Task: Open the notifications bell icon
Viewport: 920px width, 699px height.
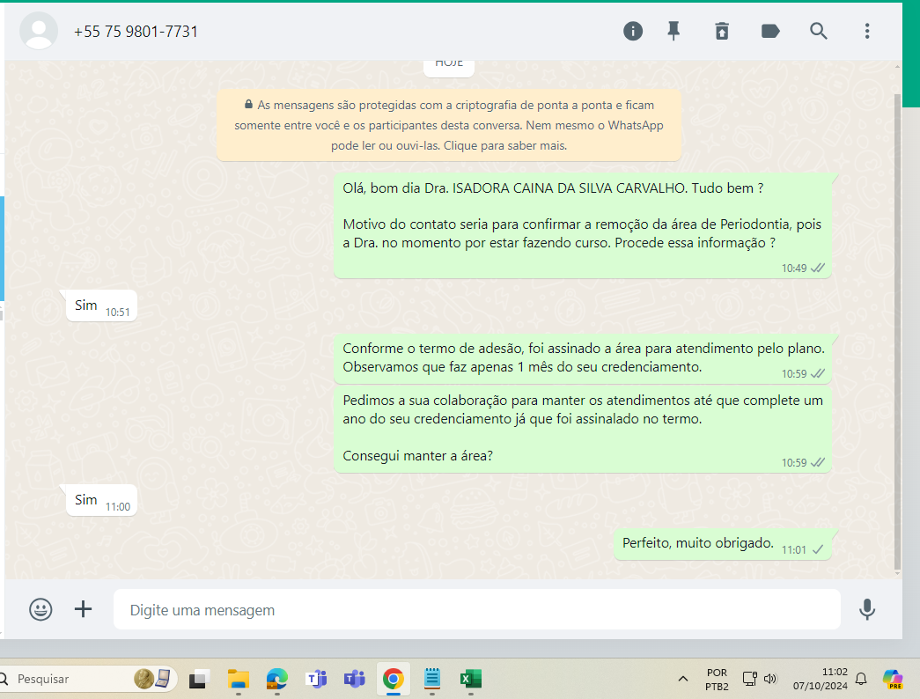Action: (861, 679)
